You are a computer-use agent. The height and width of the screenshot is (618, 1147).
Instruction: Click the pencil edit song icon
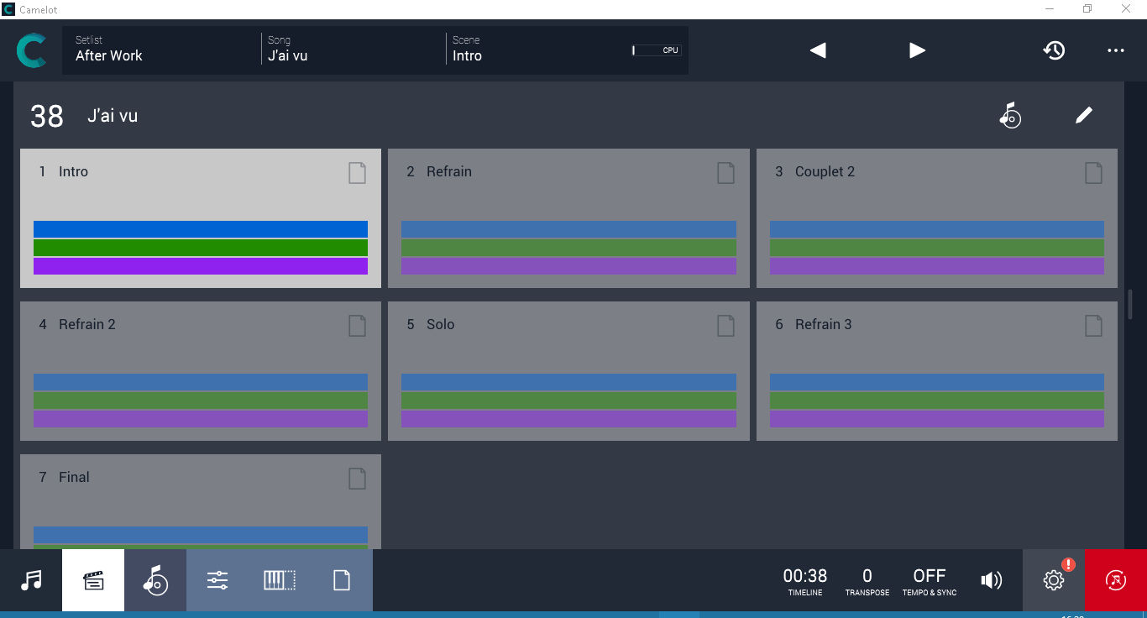pos(1084,116)
